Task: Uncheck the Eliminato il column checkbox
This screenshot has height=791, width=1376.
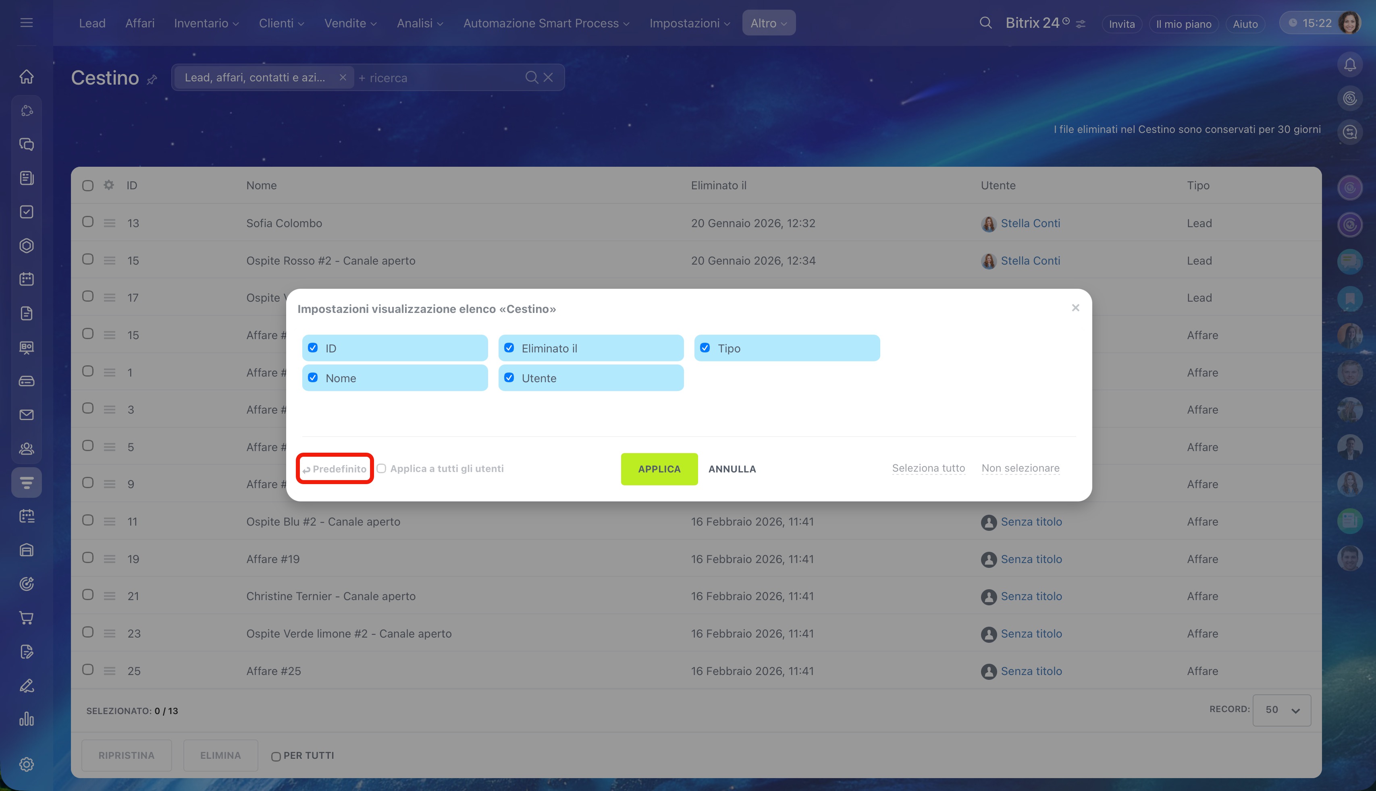Action: tap(509, 348)
